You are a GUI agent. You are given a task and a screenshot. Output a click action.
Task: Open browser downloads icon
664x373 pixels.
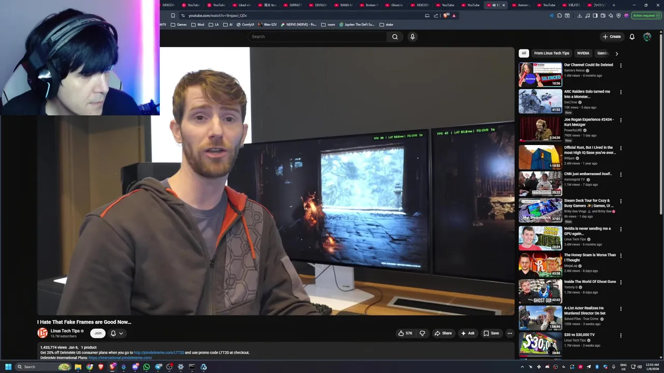click(579, 16)
